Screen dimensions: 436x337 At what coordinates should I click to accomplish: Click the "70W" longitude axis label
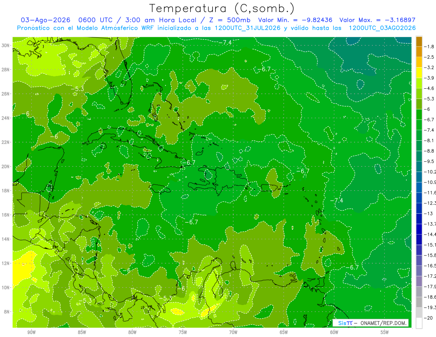tap(233, 332)
